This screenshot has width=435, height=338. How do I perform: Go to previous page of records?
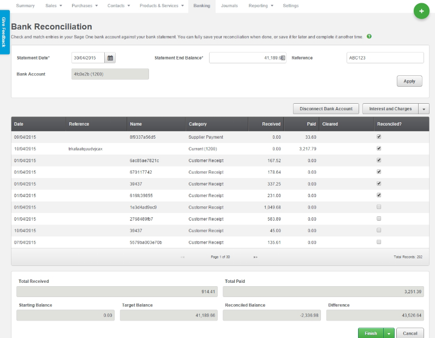click(182, 257)
